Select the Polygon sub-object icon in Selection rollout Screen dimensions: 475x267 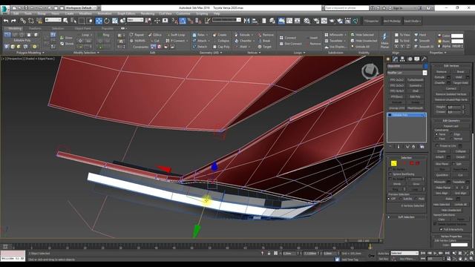pos(412,163)
